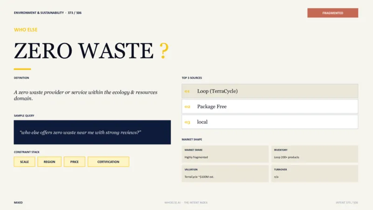
Task: Click the Valuation card
Action: click(225, 174)
